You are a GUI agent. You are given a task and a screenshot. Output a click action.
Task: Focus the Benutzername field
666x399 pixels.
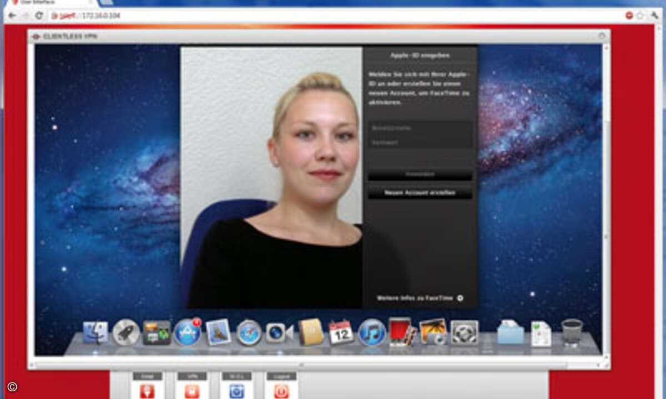pyautogui.click(x=420, y=128)
